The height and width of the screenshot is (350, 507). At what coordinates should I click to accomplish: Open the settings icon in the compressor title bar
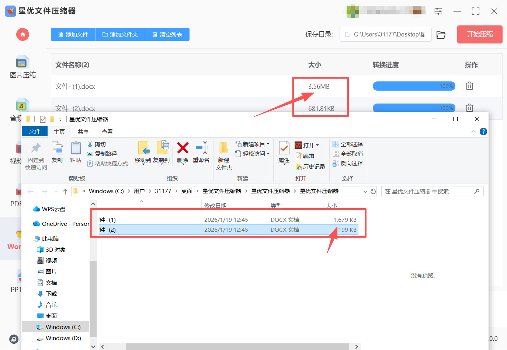click(438, 11)
